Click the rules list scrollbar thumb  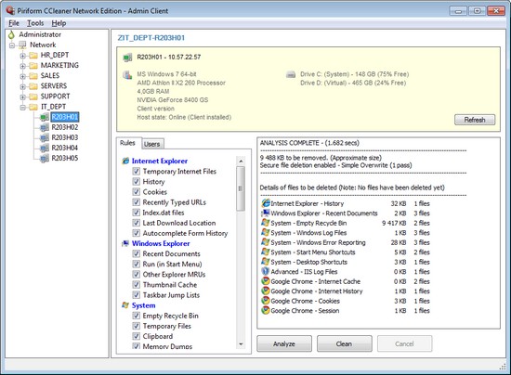click(x=241, y=188)
